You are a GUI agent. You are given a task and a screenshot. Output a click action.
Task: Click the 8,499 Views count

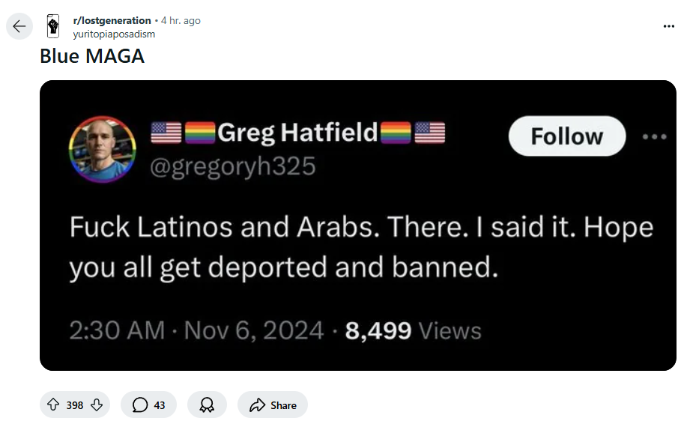click(413, 330)
